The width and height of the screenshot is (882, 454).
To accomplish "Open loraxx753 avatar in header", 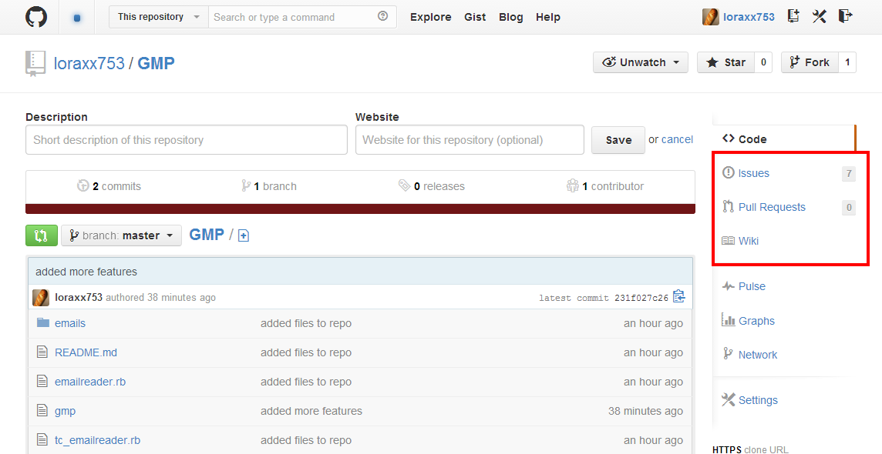I will coord(710,17).
